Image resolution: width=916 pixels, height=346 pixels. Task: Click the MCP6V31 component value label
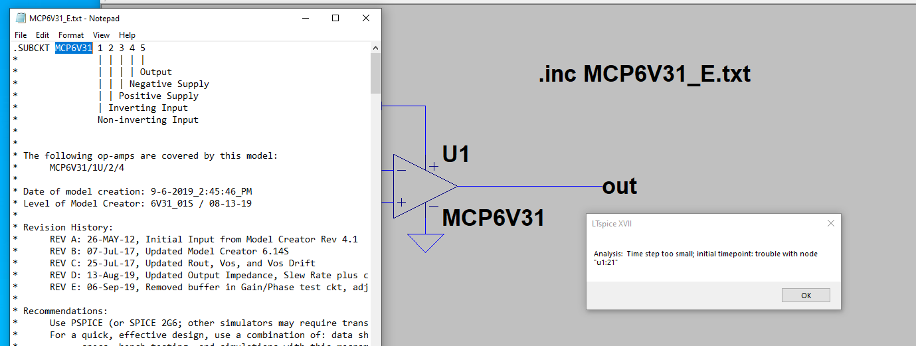pos(493,217)
